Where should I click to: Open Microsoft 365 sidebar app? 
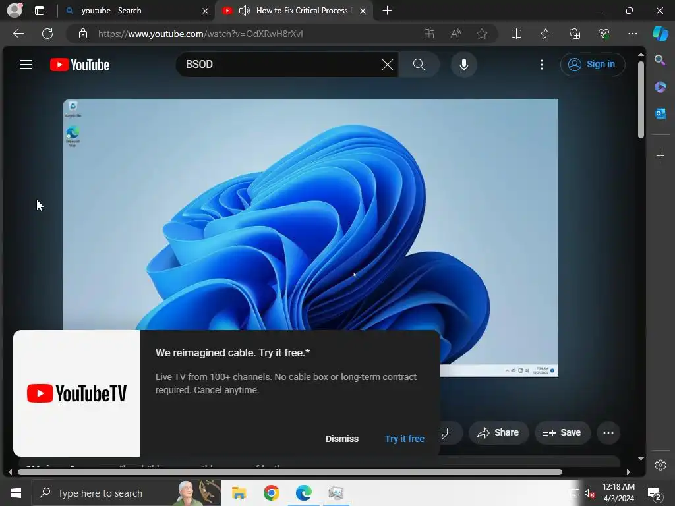pos(660,87)
